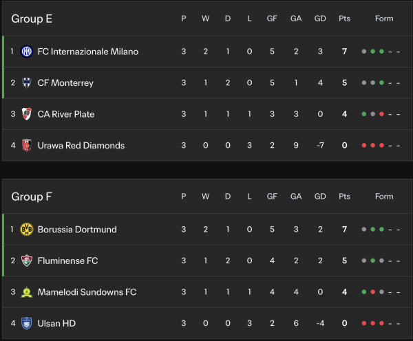413x341 pixels.
Task: Click Group F Form column header
Action: click(x=384, y=197)
